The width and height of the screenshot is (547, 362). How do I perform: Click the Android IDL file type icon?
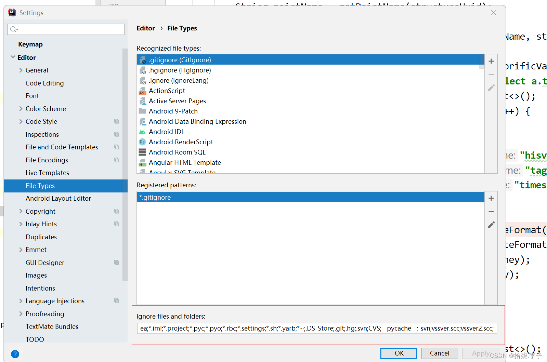142,132
